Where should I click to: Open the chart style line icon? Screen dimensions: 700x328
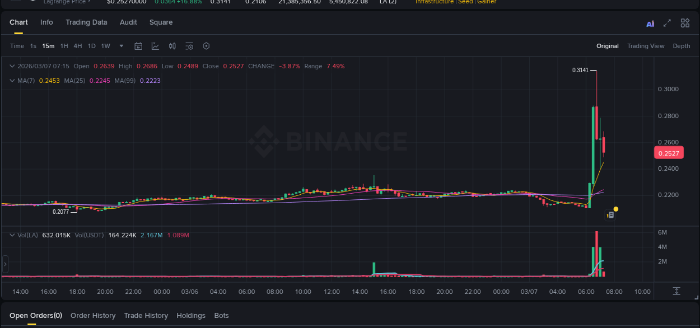(x=155, y=46)
